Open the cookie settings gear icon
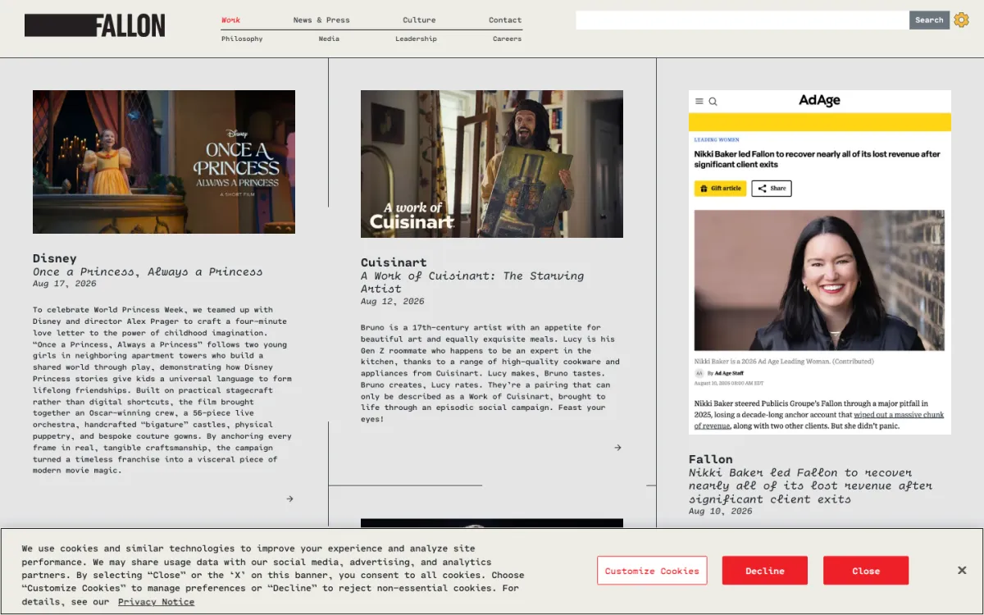Viewport: 984px width, 615px height. (x=961, y=20)
